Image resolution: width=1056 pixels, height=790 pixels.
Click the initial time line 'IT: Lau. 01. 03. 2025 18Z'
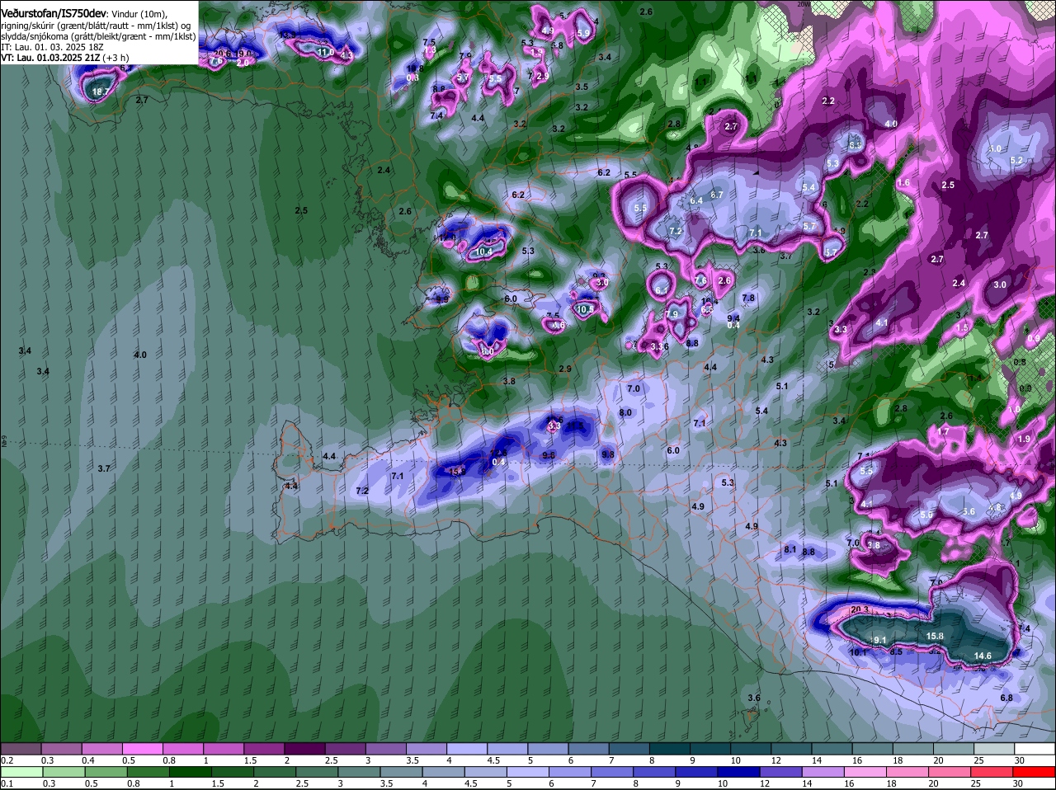[x=52, y=47]
